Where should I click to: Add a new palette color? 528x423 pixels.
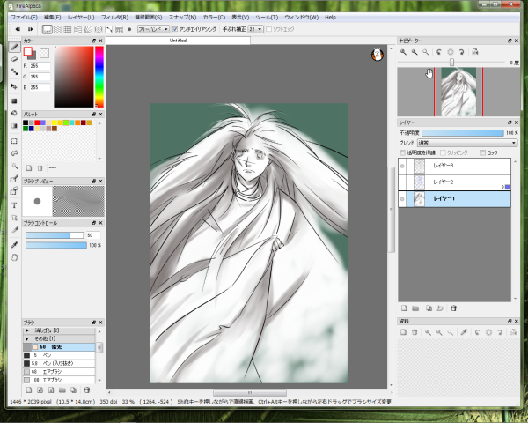pyautogui.click(x=29, y=168)
